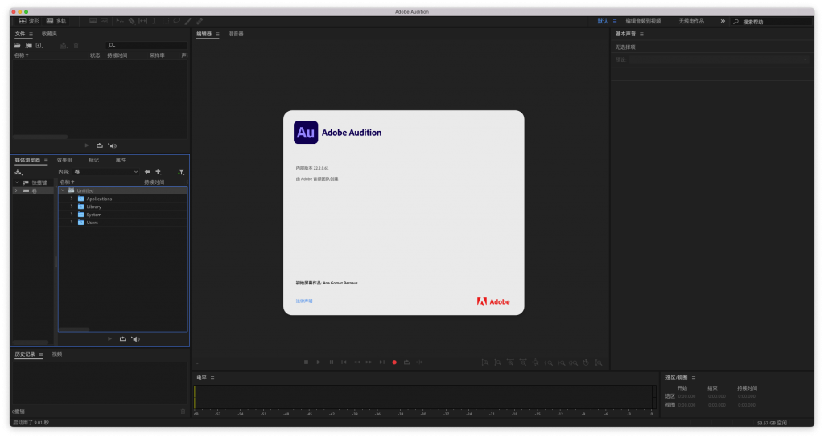Open 法律声明 link in splash dialog

[x=303, y=301]
